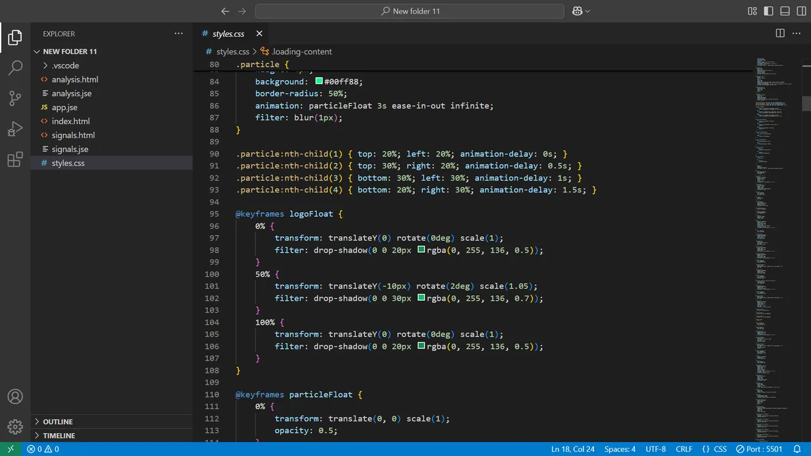The image size is (811, 456).
Task: Open the Extensions view
Action: pyautogui.click(x=15, y=160)
